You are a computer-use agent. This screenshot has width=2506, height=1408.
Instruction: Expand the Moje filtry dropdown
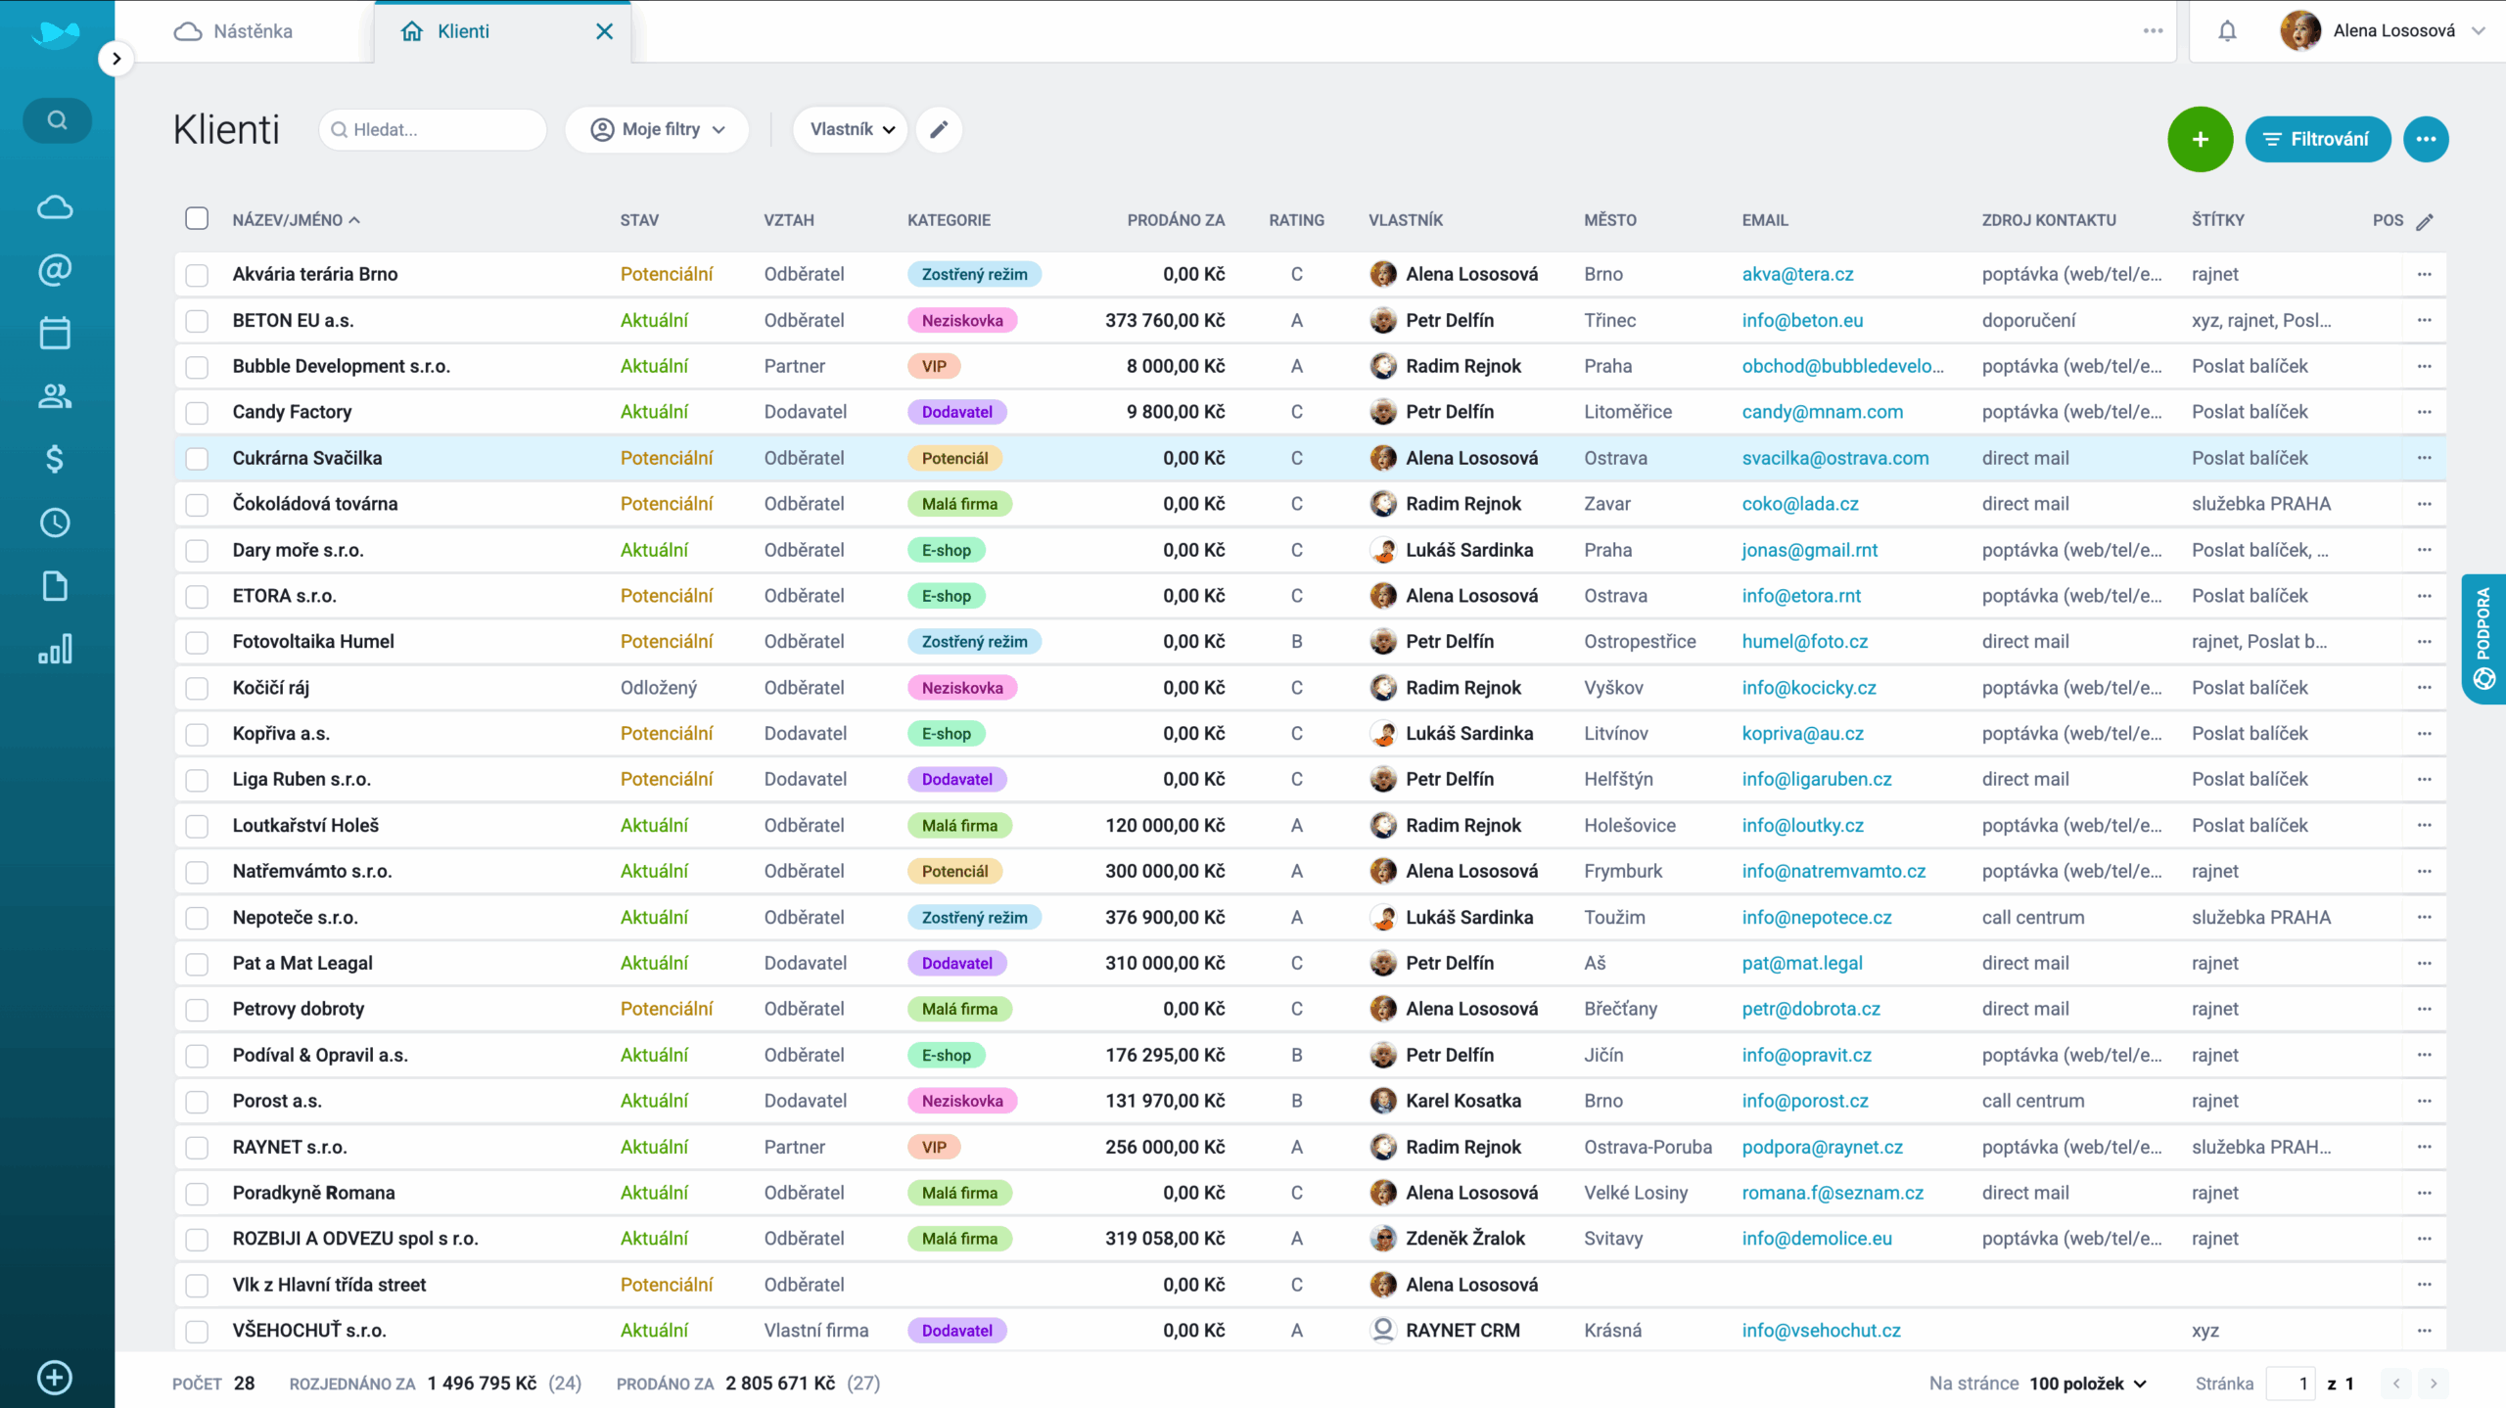(x=658, y=129)
